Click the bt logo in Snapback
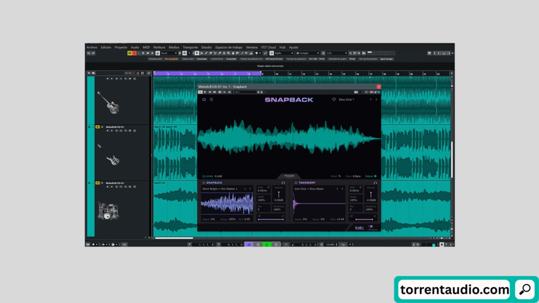This screenshot has width=539, height=303. click(360, 228)
